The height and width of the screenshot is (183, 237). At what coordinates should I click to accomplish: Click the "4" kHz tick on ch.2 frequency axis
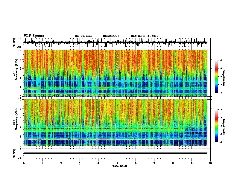point(21,127)
